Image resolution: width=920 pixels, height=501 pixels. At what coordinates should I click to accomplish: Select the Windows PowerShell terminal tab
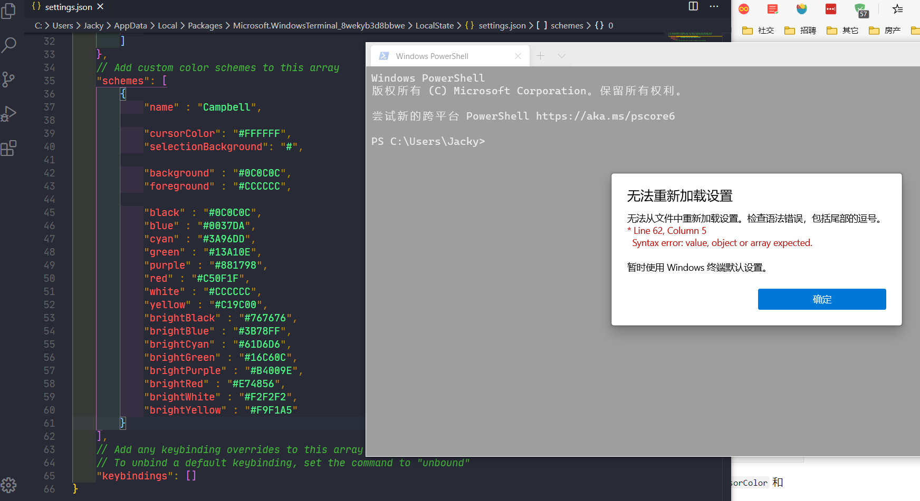pyautogui.click(x=449, y=56)
